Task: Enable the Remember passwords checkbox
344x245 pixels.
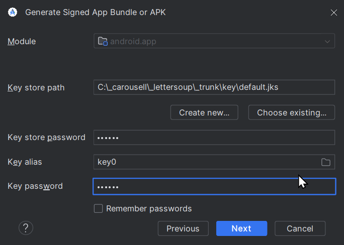Action: 99,208
